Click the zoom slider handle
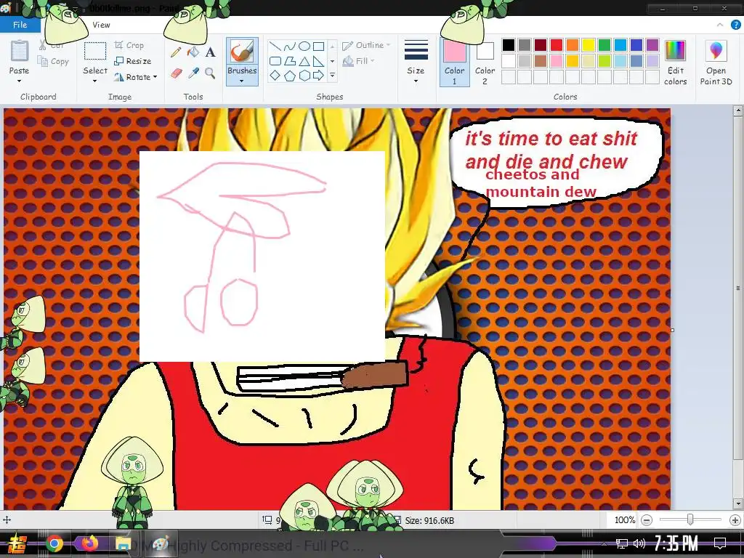The width and height of the screenshot is (744, 558). click(x=690, y=520)
